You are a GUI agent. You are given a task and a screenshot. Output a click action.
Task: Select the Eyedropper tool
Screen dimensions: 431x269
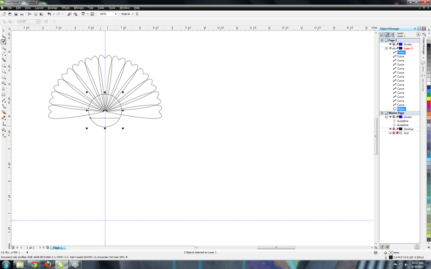pos(3,118)
